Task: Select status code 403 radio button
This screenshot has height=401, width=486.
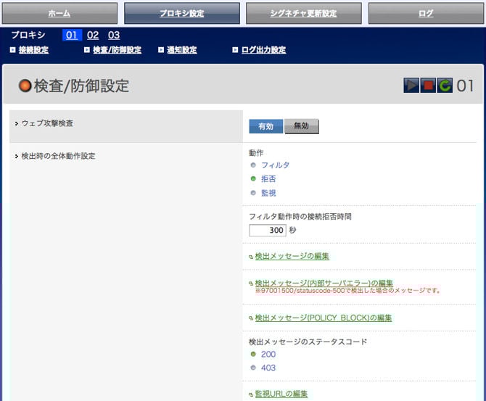Action: [253, 368]
